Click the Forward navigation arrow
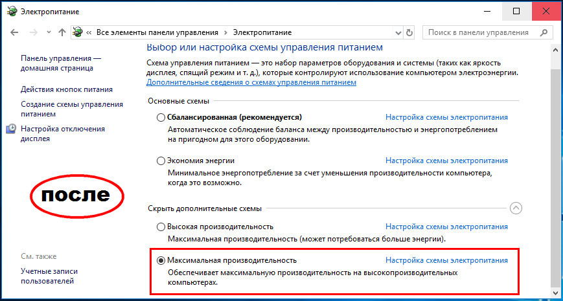 [34, 32]
